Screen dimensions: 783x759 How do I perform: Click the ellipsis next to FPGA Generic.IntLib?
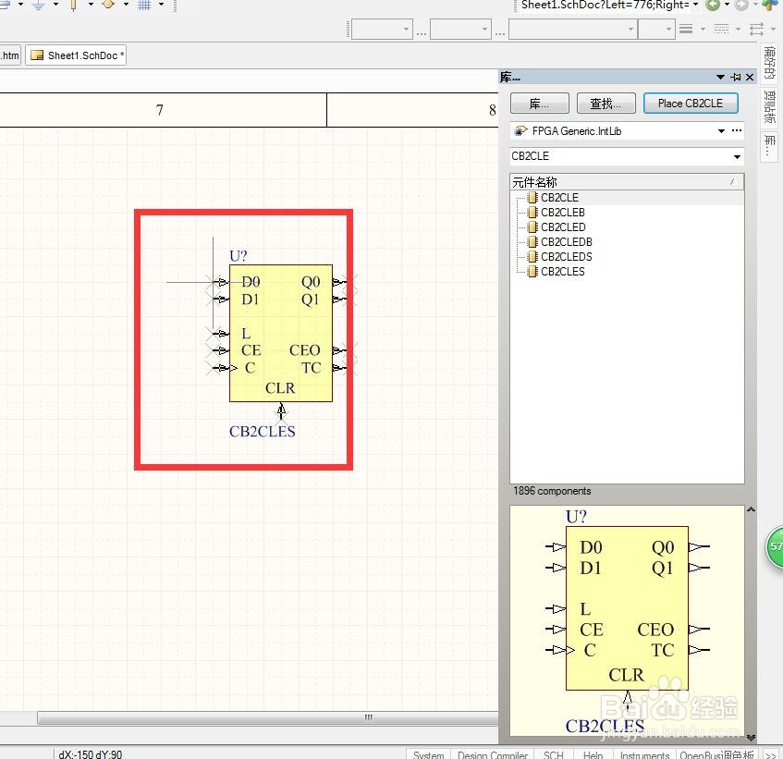[737, 130]
